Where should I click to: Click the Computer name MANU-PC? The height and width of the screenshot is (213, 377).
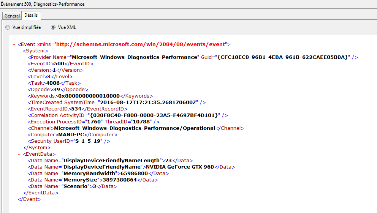[71, 135]
